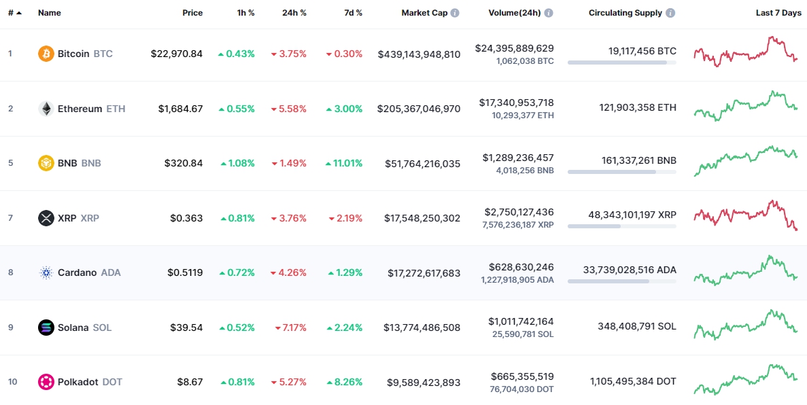
Task: Open Polkadot's 7-day sparkline chart
Action: coord(746,380)
